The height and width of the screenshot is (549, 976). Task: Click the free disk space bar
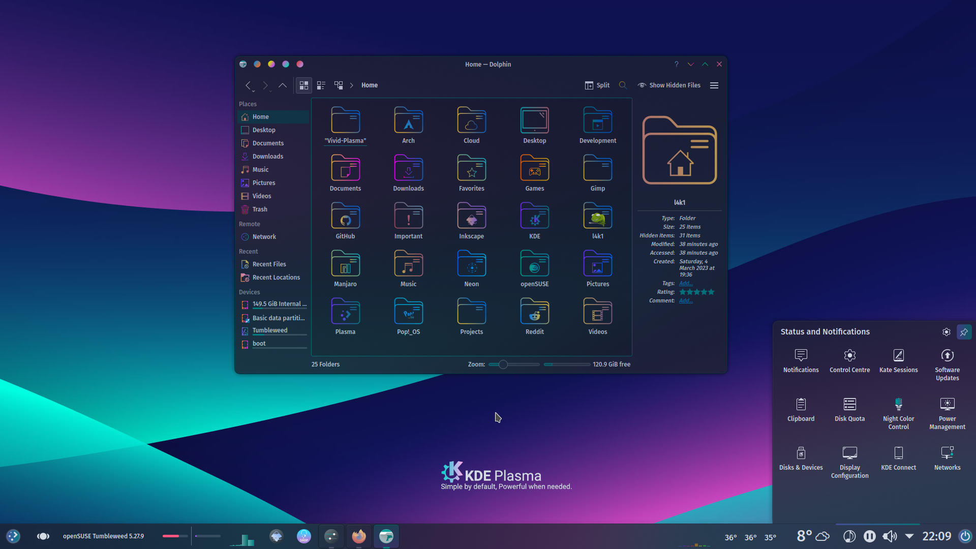click(x=567, y=364)
